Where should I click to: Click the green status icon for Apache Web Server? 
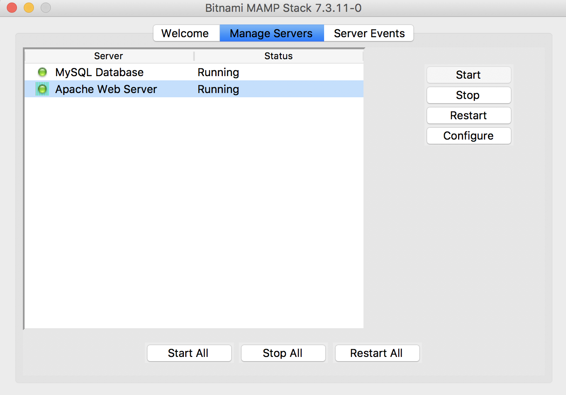[42, 89]
